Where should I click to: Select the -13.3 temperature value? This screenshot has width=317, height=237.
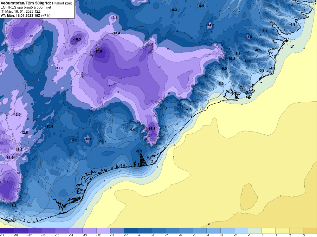tap(113, 18)
